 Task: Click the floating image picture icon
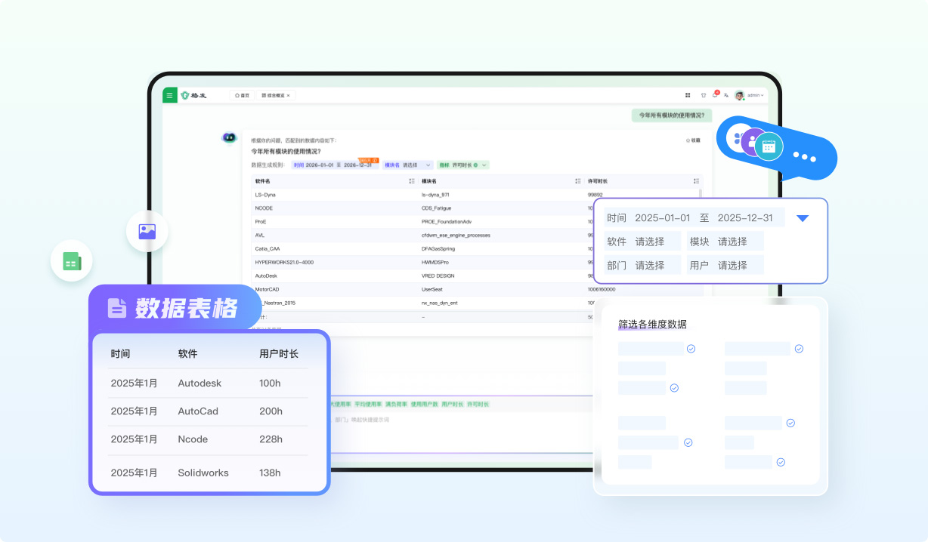tap(147, 232)
